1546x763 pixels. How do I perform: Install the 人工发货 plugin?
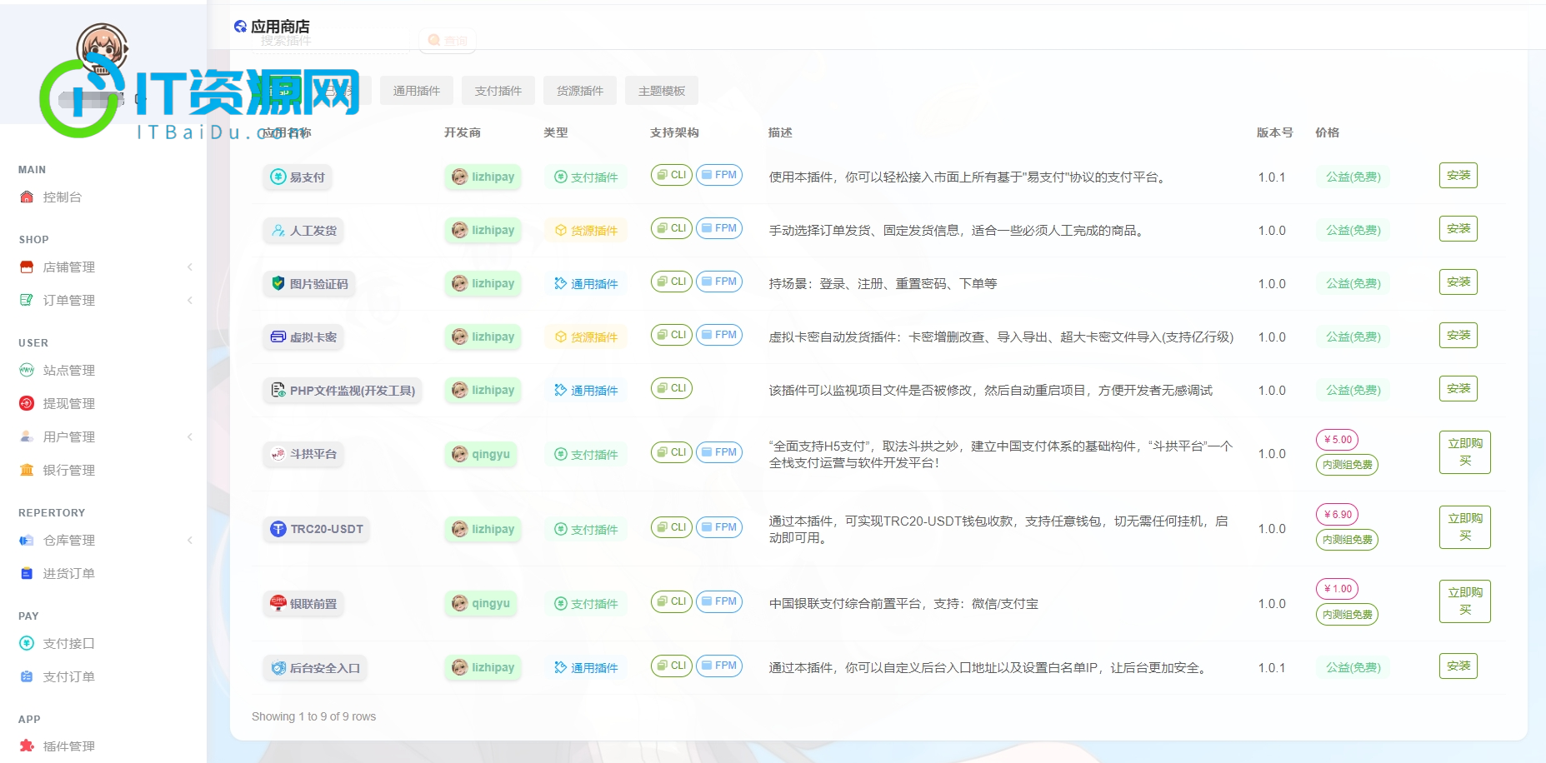(x=1458, y=229)
